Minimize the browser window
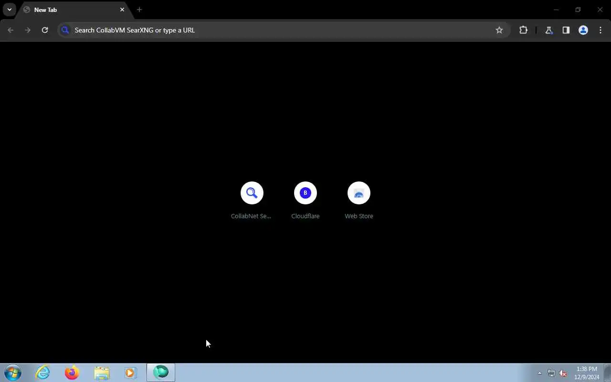This screenshot has height=382, width=611. tap(556, 10)
